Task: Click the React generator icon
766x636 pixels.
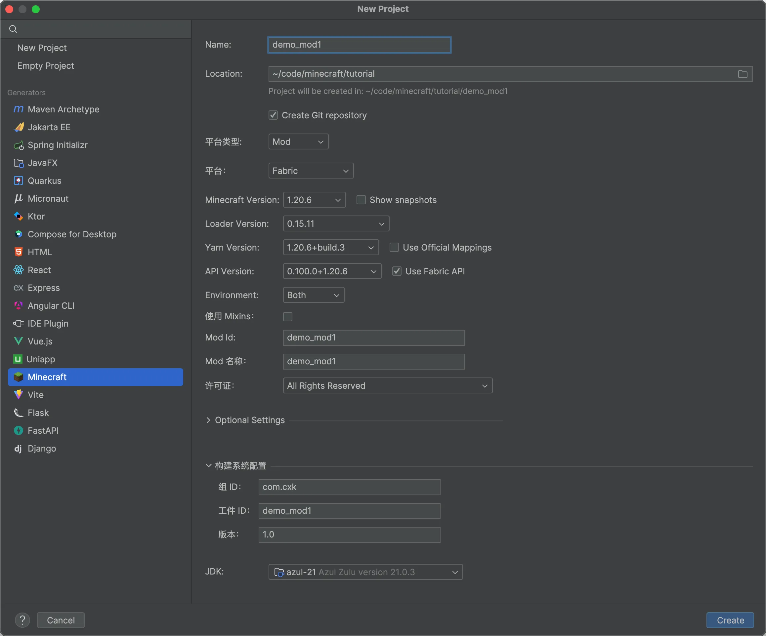Action: [x=18, y=270]
